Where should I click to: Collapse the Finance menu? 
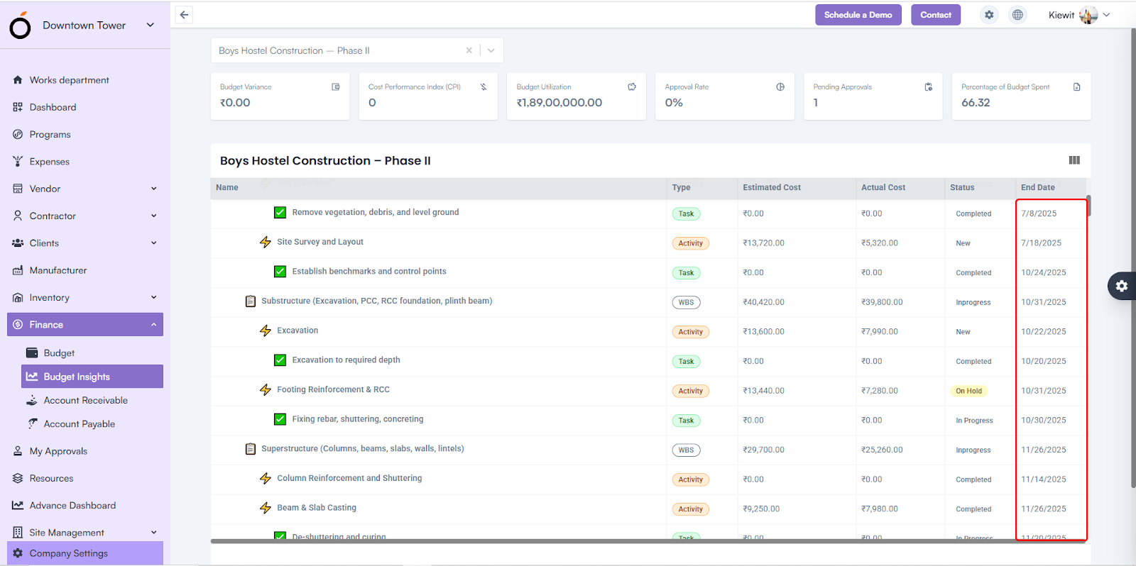154,325
